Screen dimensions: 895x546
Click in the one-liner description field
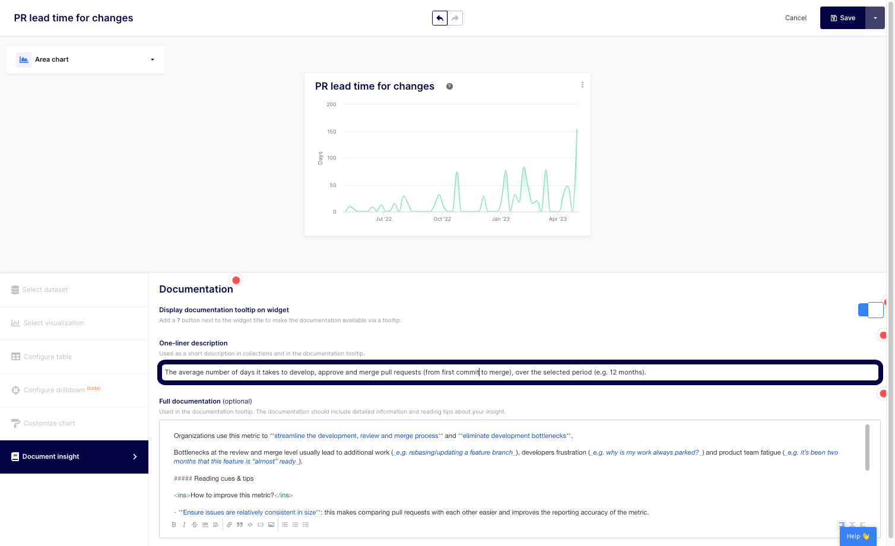[519, 373]
